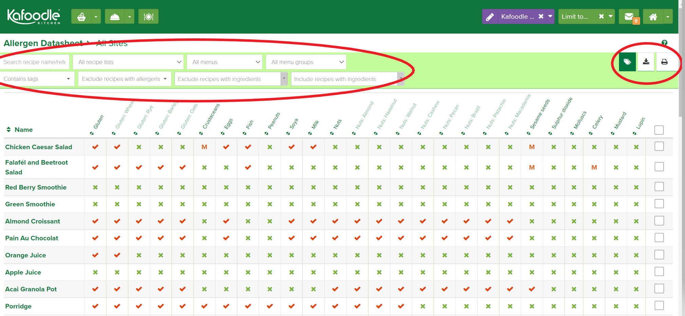Tick the Orange Juice checkbox

click(659, 255)
